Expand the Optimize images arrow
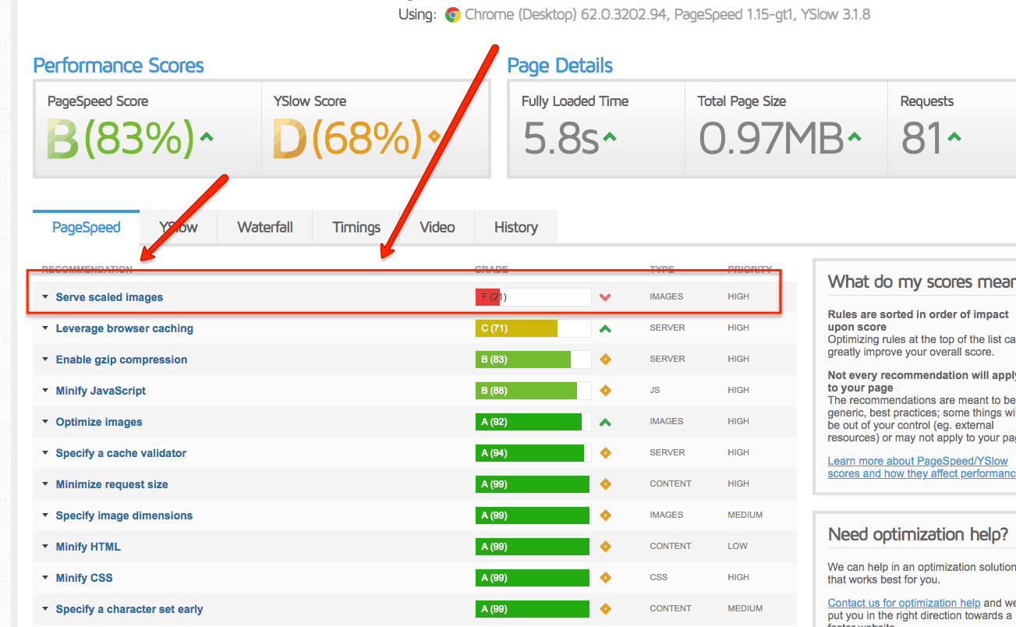The image size is (1016, 627). pyautogui.click(x=45, y=422)
